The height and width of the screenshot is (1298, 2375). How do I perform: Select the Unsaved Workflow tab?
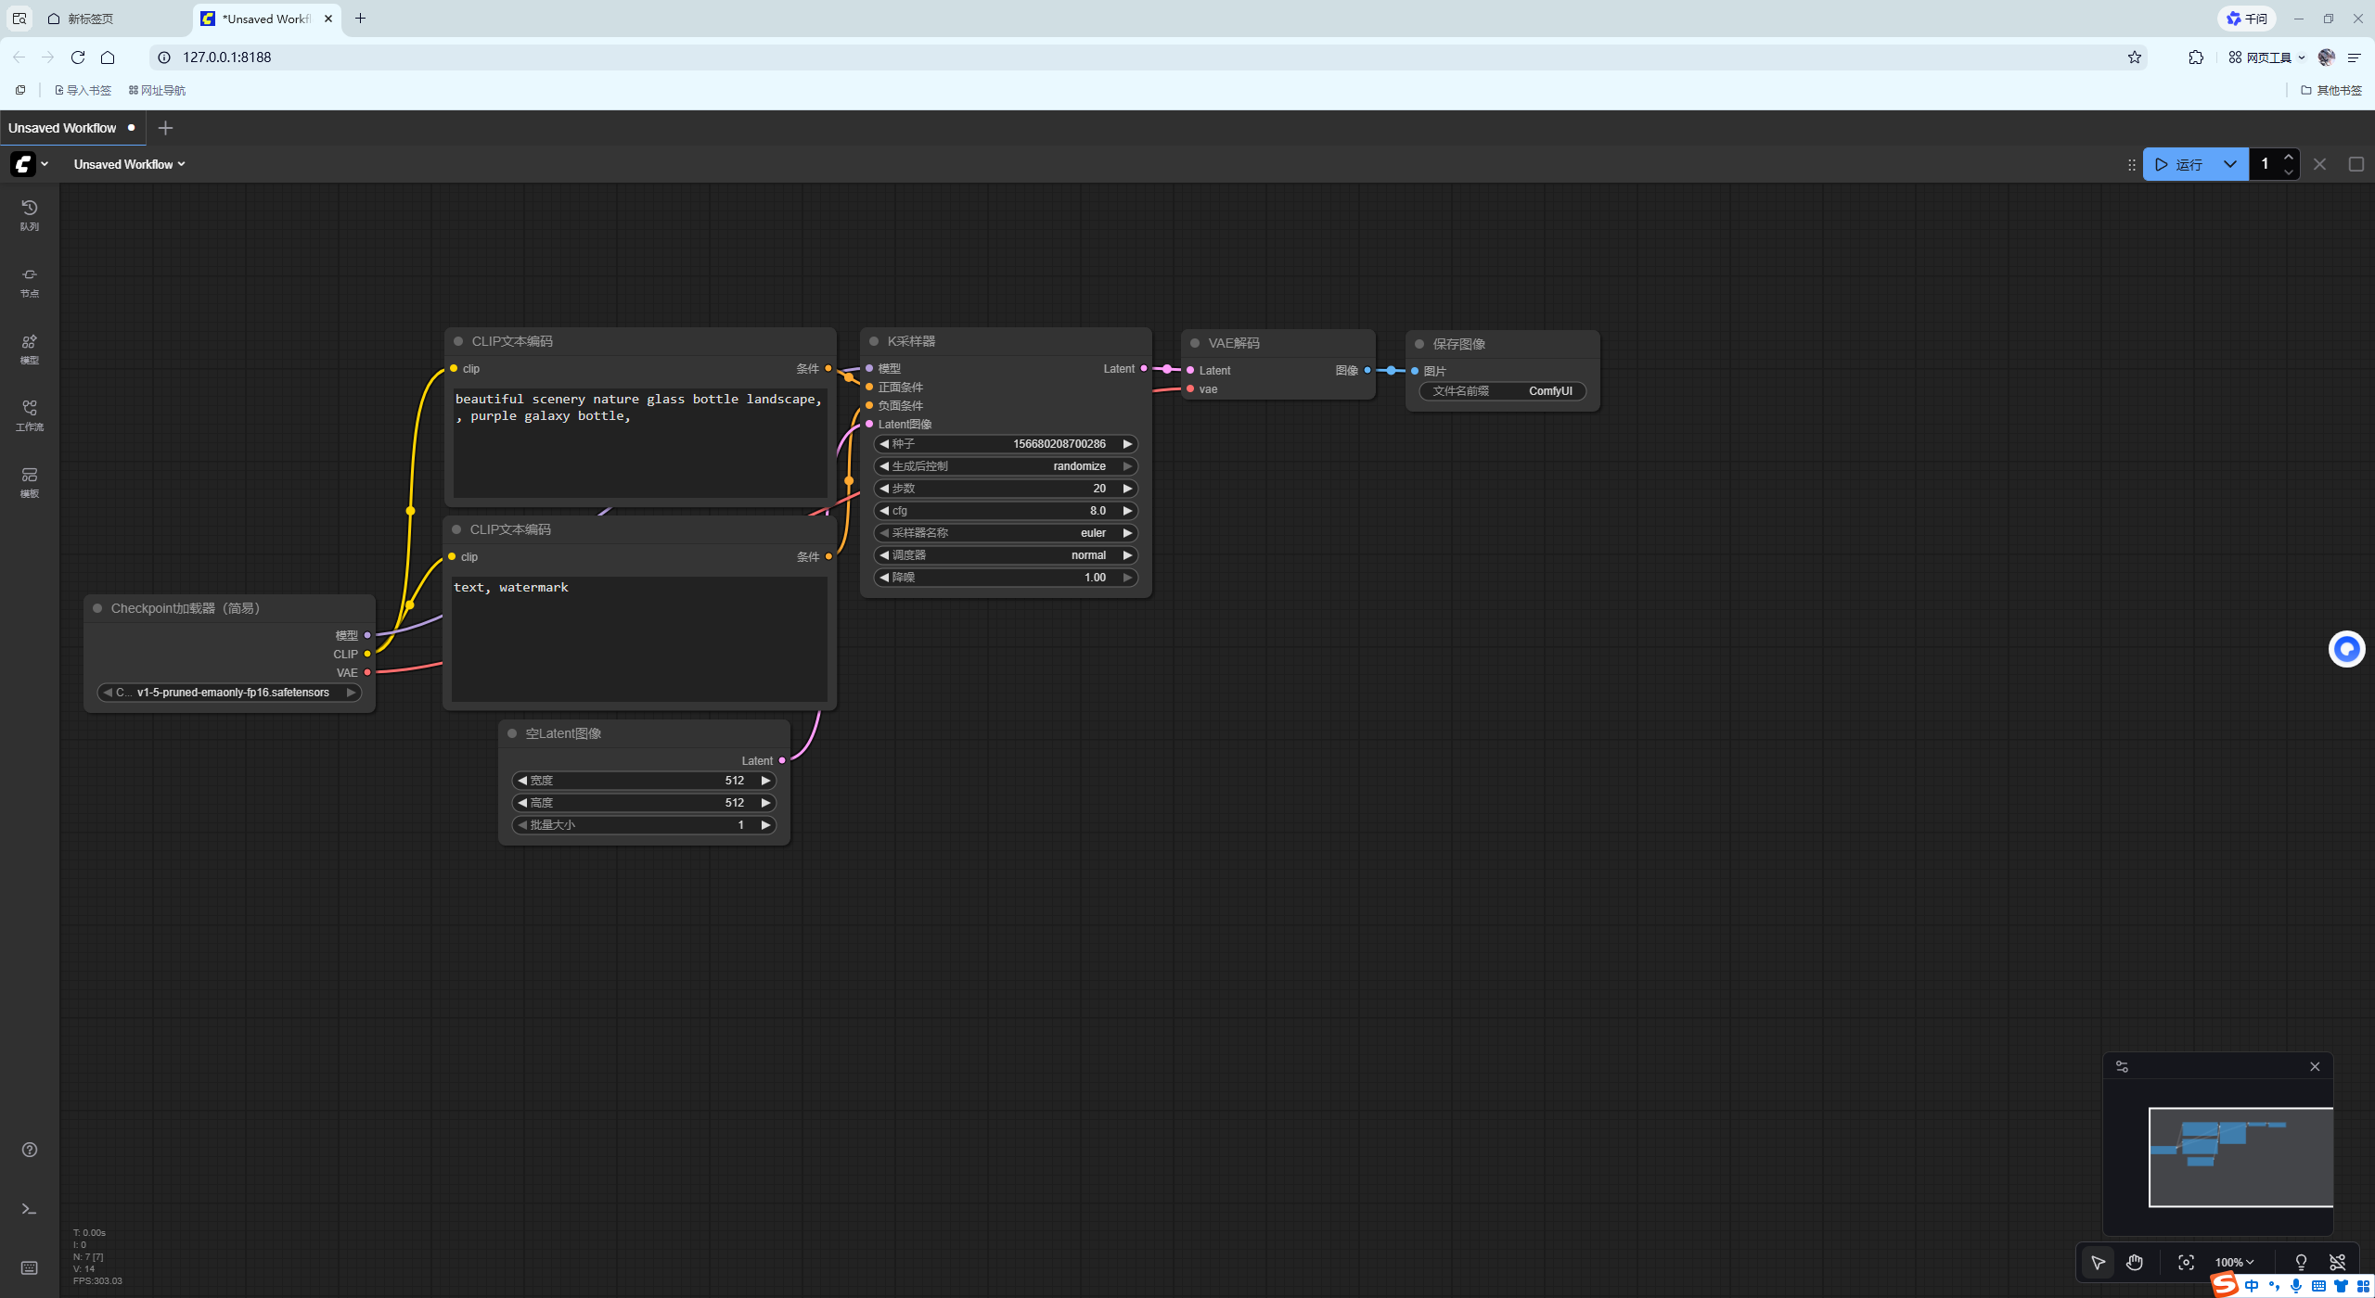coord(62,128)
